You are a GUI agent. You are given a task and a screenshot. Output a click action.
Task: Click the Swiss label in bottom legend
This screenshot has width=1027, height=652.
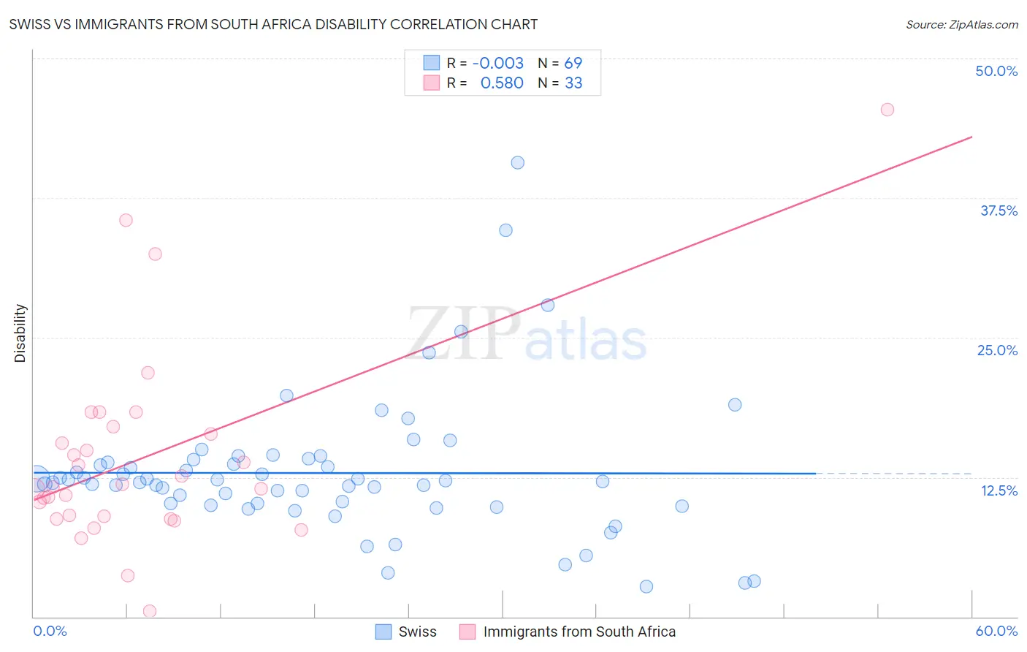418,632
